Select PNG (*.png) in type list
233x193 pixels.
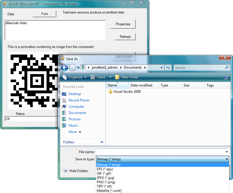coord(162,182)
